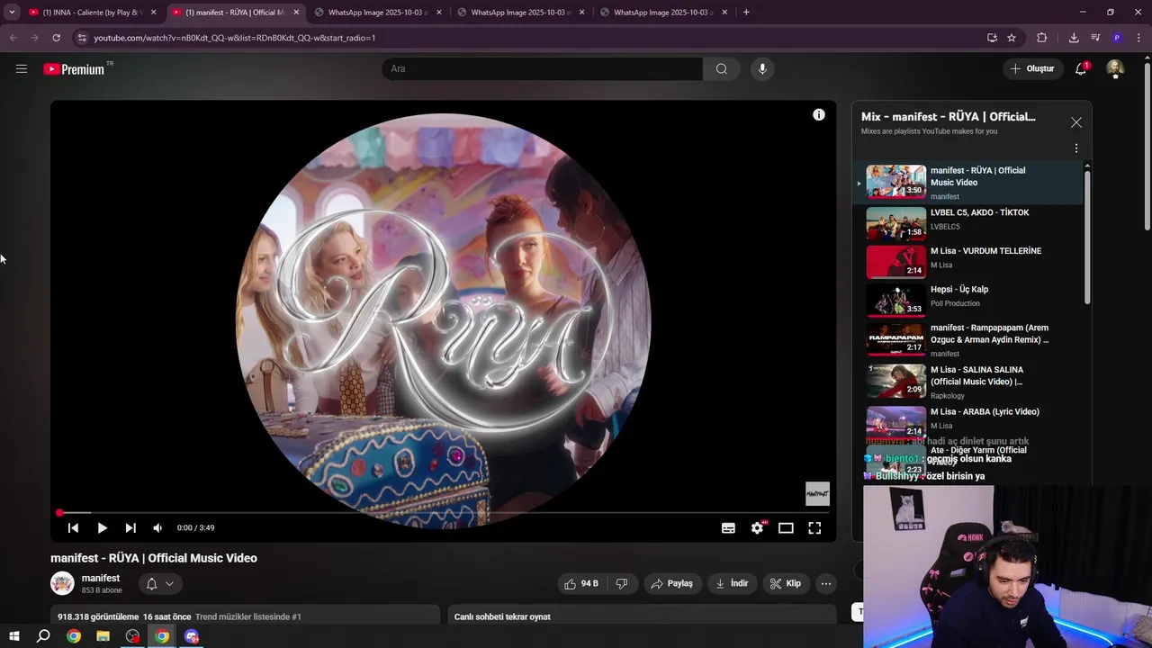The width and height of the screenshot is (1152, 648).
Task: Open Chrome extensions puzzle icon
Action: [x=1042, y=38]
